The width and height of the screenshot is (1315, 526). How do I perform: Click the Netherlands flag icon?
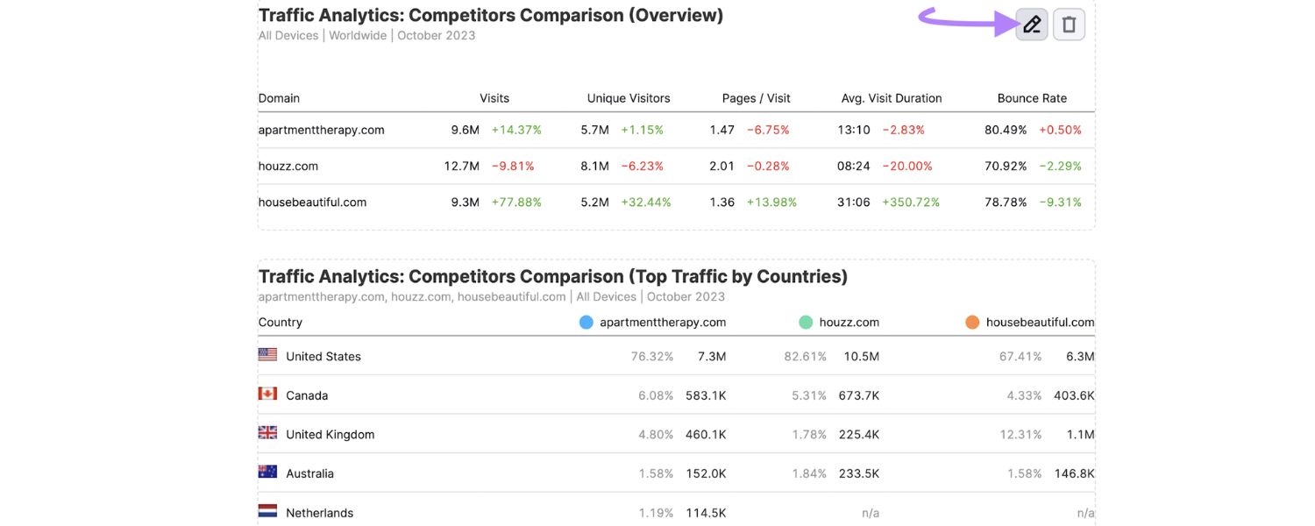pyautogui.click(x=267, y=510)
